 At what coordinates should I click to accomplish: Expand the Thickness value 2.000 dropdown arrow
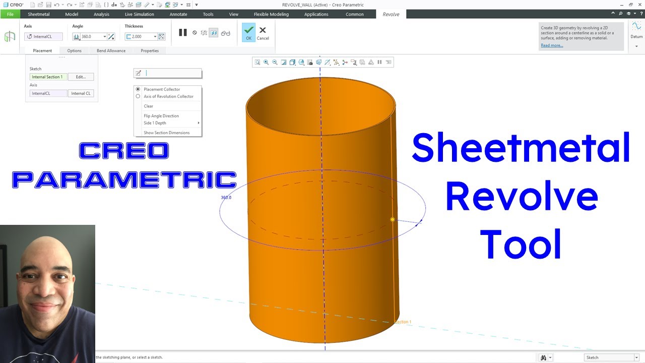tap(155, 36)
